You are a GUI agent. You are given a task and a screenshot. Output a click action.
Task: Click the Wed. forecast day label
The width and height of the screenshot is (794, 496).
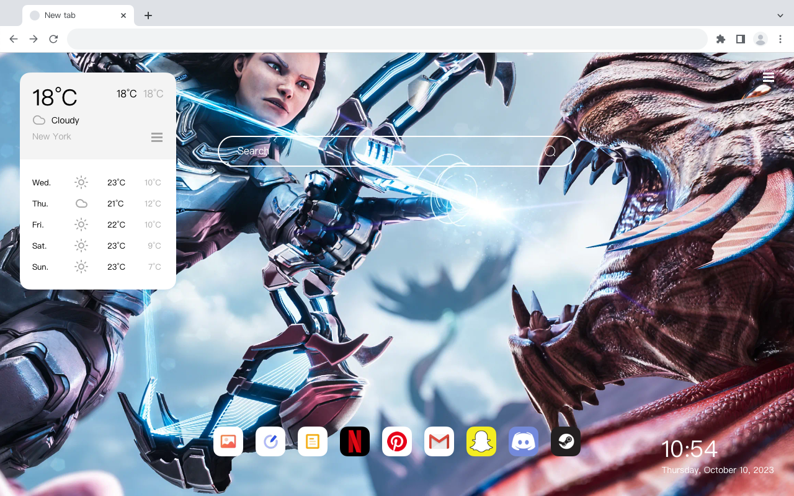click(x=42, y=182)
